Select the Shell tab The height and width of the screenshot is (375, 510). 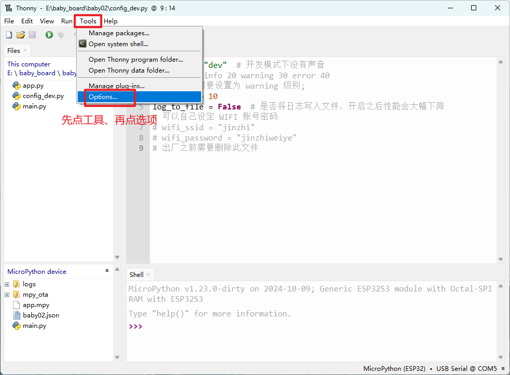(x=136, y=274)
